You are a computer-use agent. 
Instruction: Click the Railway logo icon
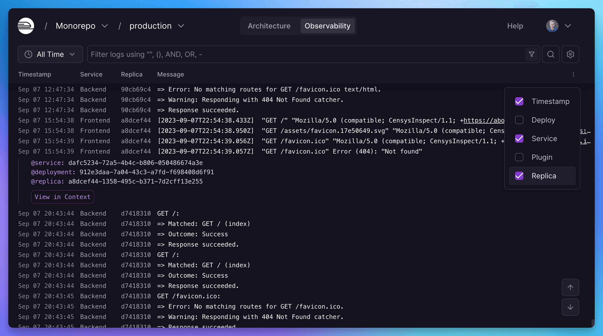tap(26, 26)
